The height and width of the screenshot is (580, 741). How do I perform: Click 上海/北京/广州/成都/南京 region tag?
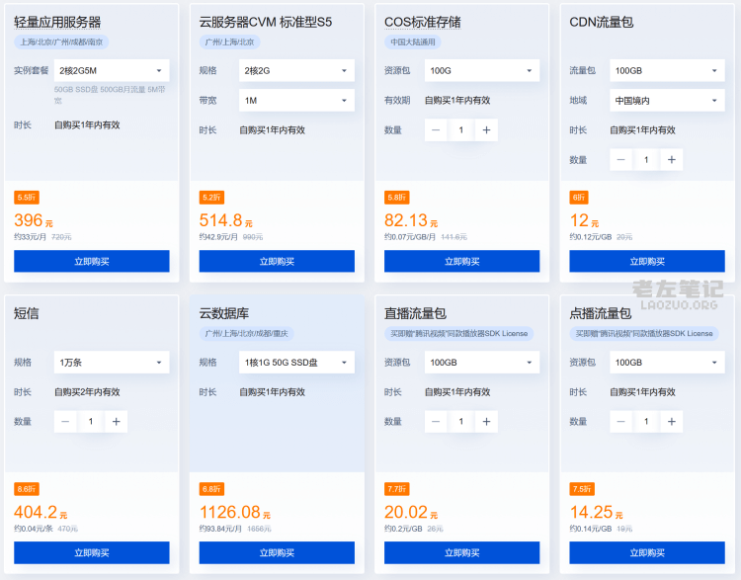point(63,42)
